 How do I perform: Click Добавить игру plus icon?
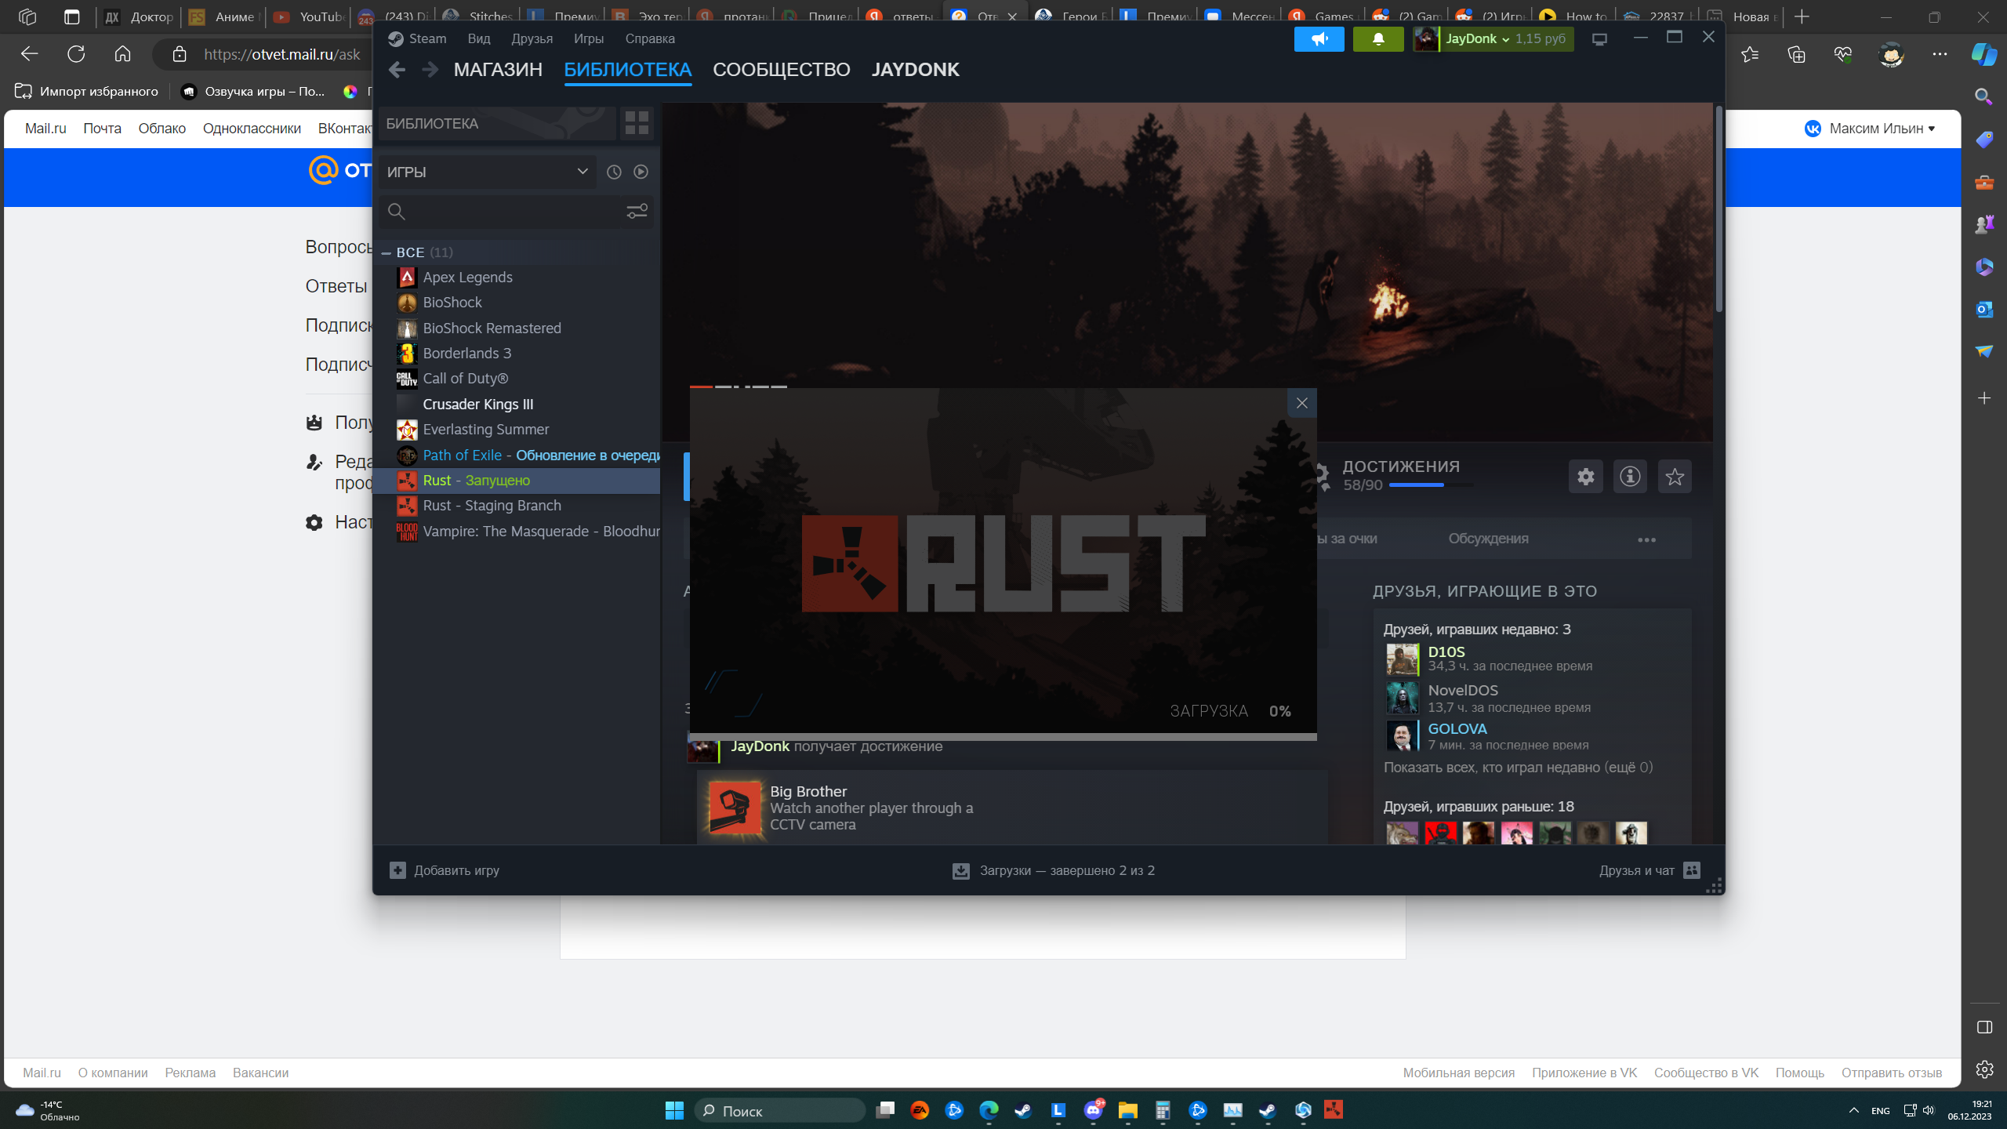pos(397,870)
